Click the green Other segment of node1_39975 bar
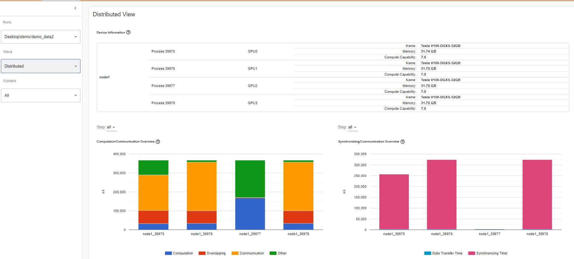The image size is (574, 259). click(153, 167)
